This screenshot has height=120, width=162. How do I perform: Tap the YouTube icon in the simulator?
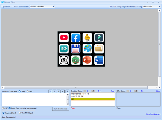(64, 38)
